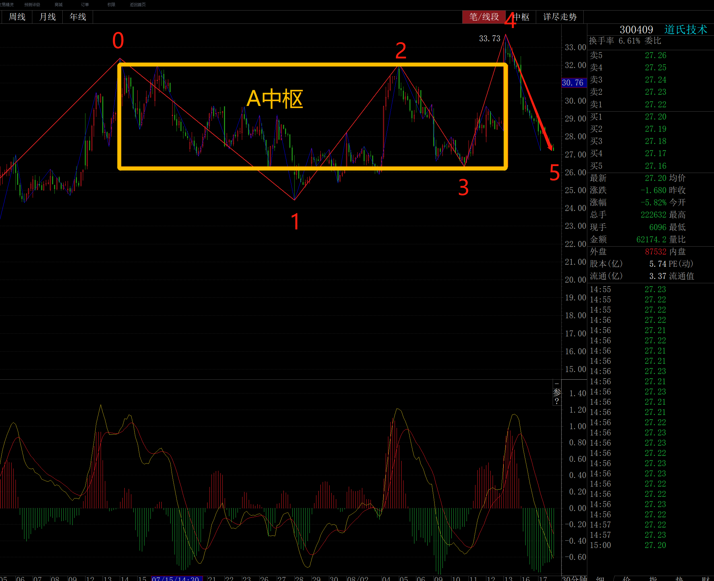This screenshot has width=714, height=581.
Task: Select the 卖1 27.22 order row
Action: coord(650,104)
